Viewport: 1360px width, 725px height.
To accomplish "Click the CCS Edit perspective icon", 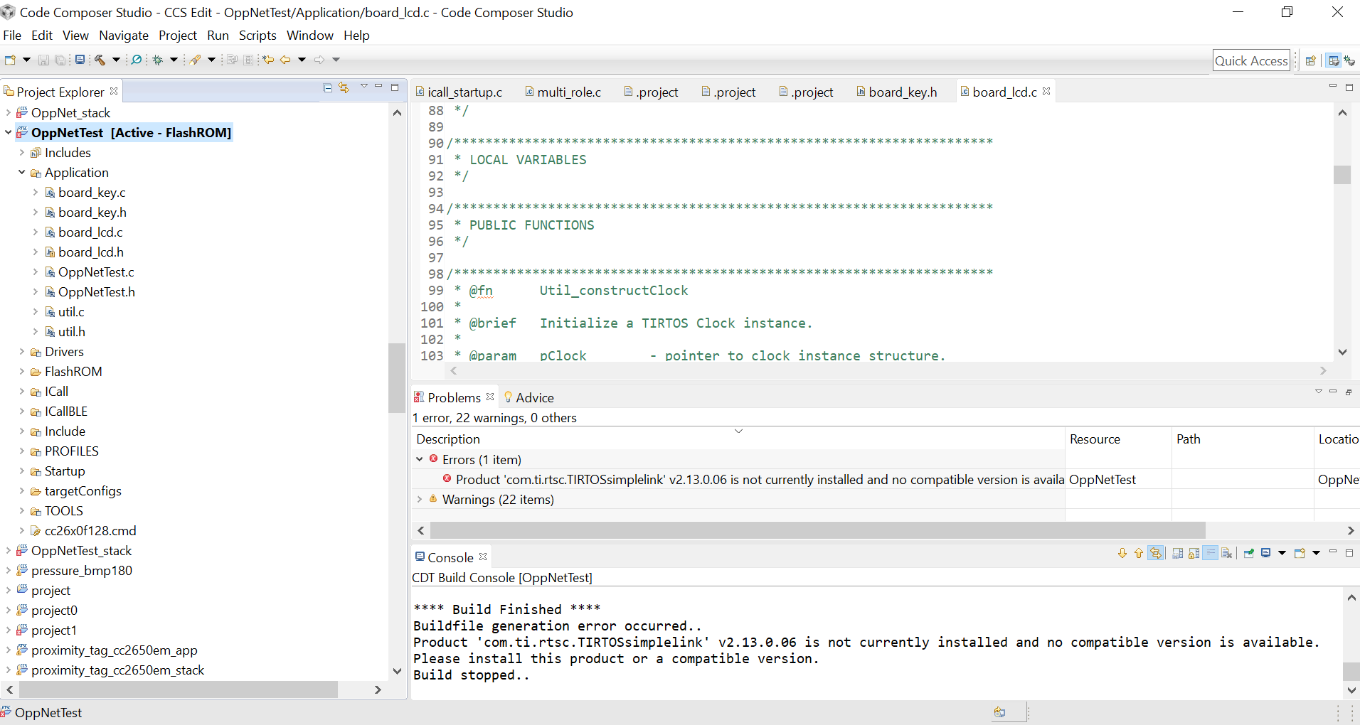I will pos(1334,60).
